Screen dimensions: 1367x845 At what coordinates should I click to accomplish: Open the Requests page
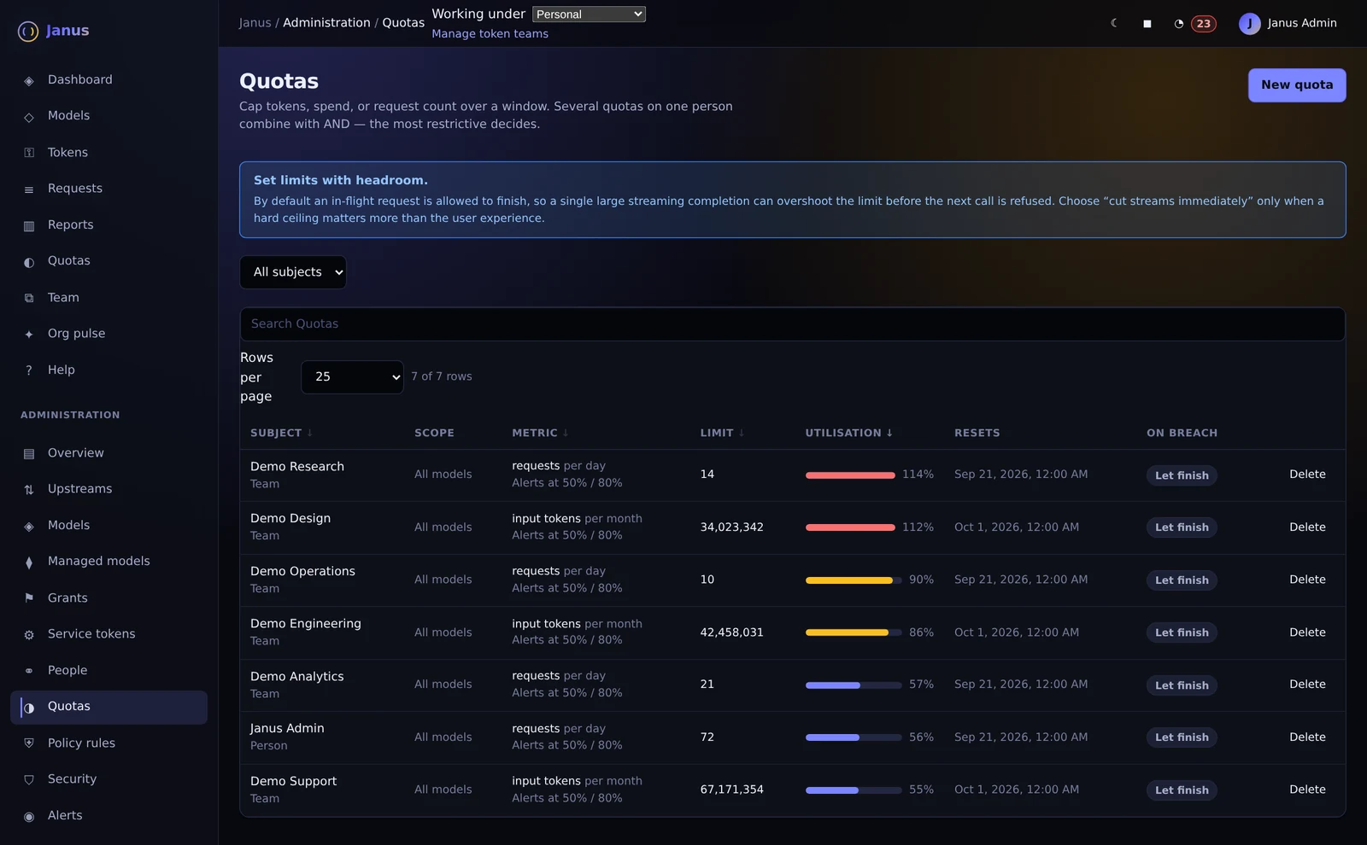(109, 188)
